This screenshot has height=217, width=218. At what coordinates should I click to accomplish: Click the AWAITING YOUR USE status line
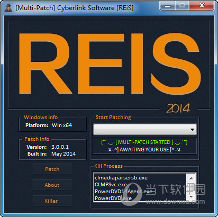[144, 150]
